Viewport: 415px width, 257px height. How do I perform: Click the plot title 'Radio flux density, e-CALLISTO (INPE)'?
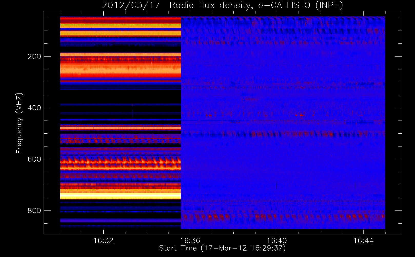256,5
